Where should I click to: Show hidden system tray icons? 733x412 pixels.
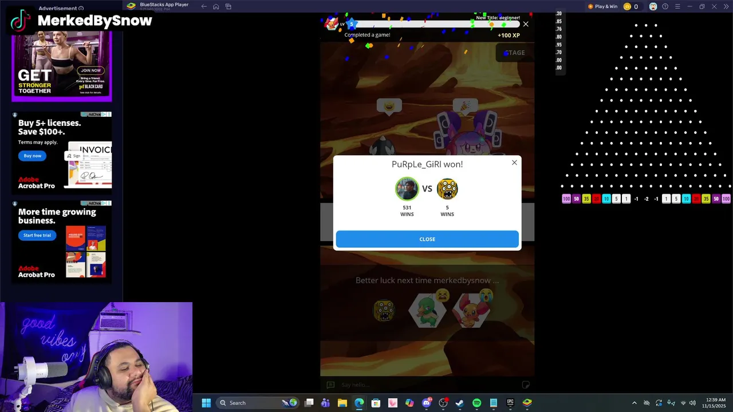point(634,403)
